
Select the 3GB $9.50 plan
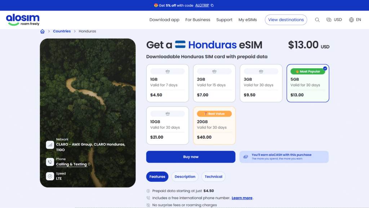coord(261,83)
